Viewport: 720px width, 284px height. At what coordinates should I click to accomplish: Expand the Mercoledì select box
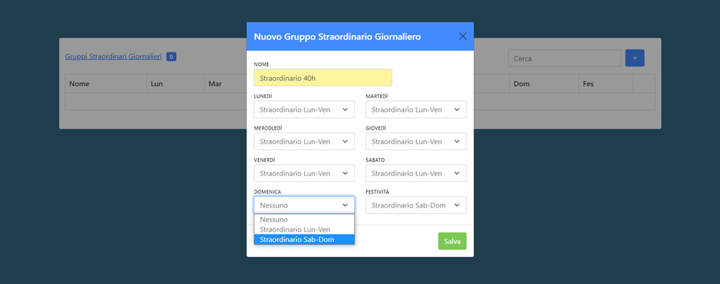coord(304,142)
